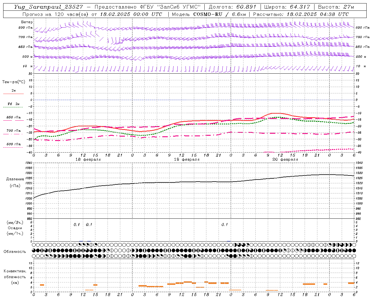This screenshot has height=297, width=371.
Task: Click the station name Yug_Saranpaul_23527
Action: pyautogui.click(x=48, y=7)
